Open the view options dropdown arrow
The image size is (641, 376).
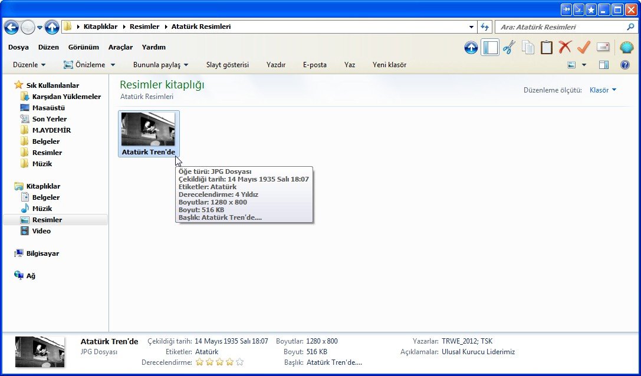tap(584, 65)
